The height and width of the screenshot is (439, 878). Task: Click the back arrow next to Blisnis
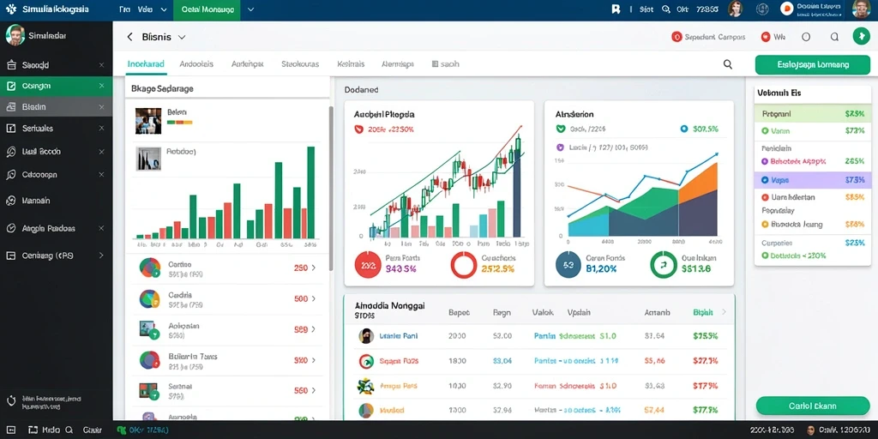point(130,37)
